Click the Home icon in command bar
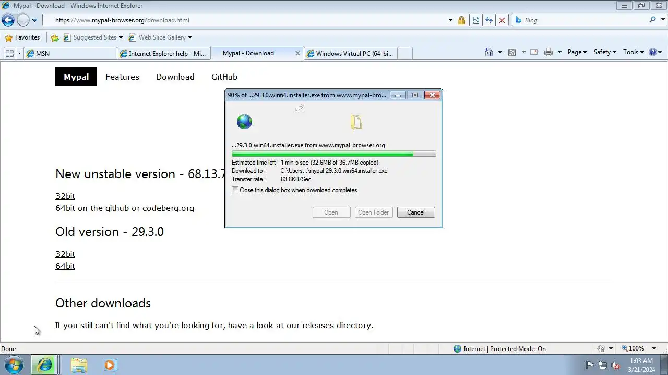Screen dimensions: 668x375 489,52
